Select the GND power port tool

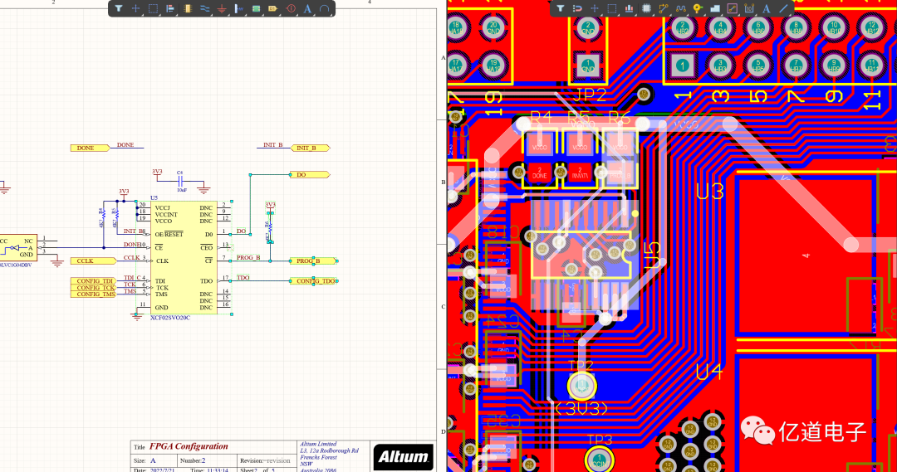(x=222, y=8)
